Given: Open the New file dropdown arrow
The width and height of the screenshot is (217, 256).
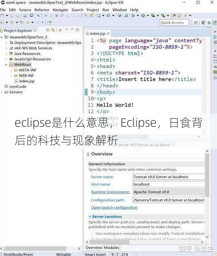Looking at the screenshot, I should pos(7,16).
